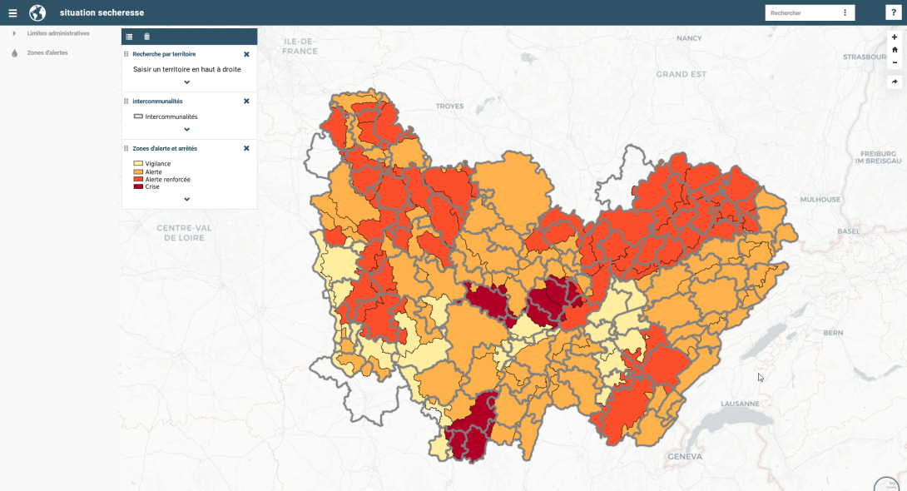Reset map view with home icon

[895, 50]
